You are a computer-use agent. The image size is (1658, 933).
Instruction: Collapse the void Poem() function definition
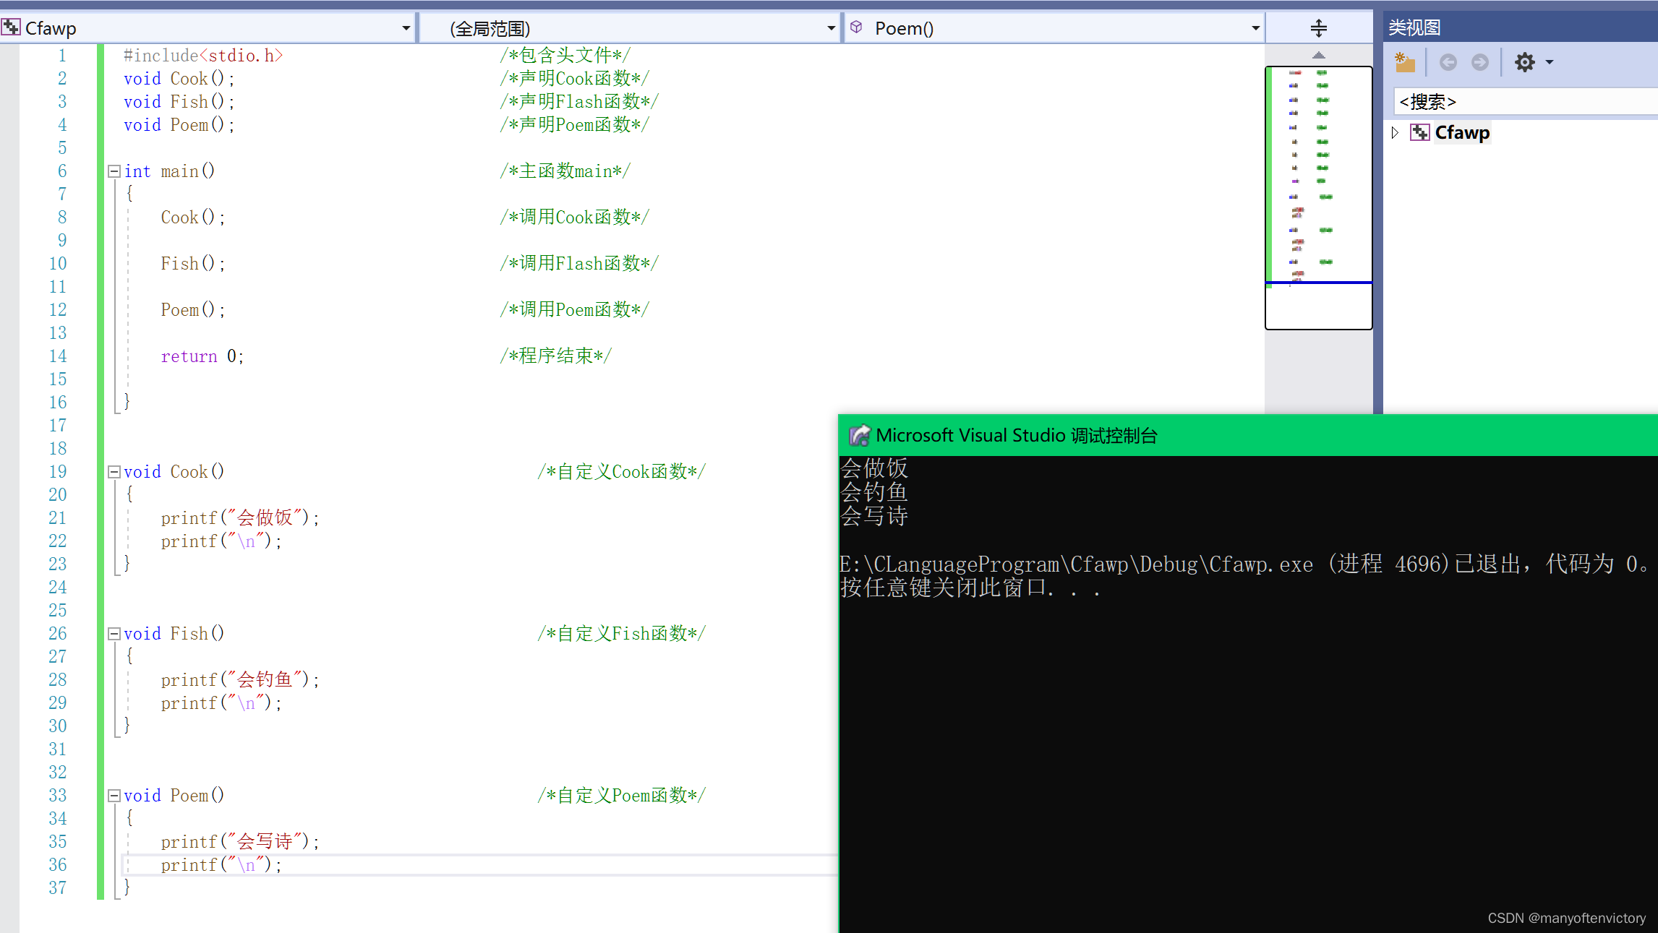(114, 796)
